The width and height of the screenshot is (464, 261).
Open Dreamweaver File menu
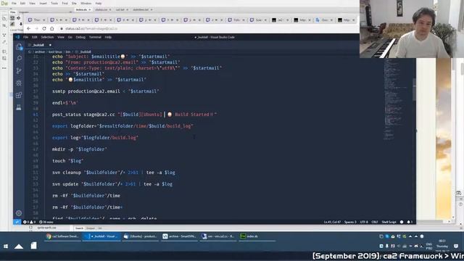coord(14,3)
